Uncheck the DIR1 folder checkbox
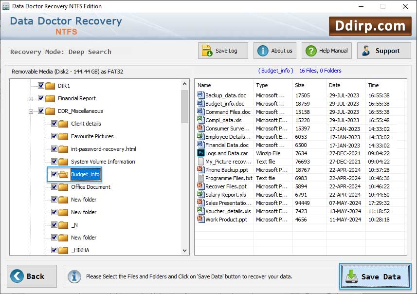417x294 pixels. coord(41,85)
